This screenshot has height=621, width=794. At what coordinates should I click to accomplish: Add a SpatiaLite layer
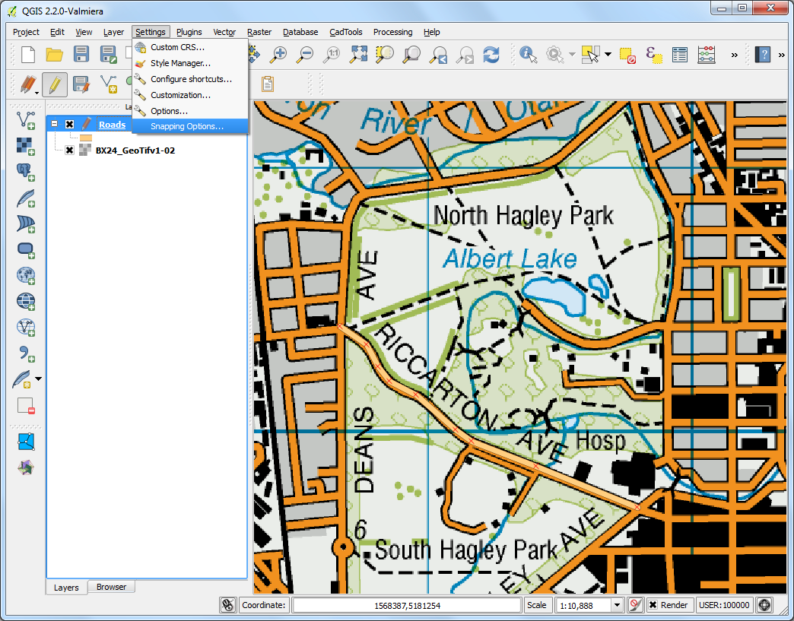[x=26, y=198]
